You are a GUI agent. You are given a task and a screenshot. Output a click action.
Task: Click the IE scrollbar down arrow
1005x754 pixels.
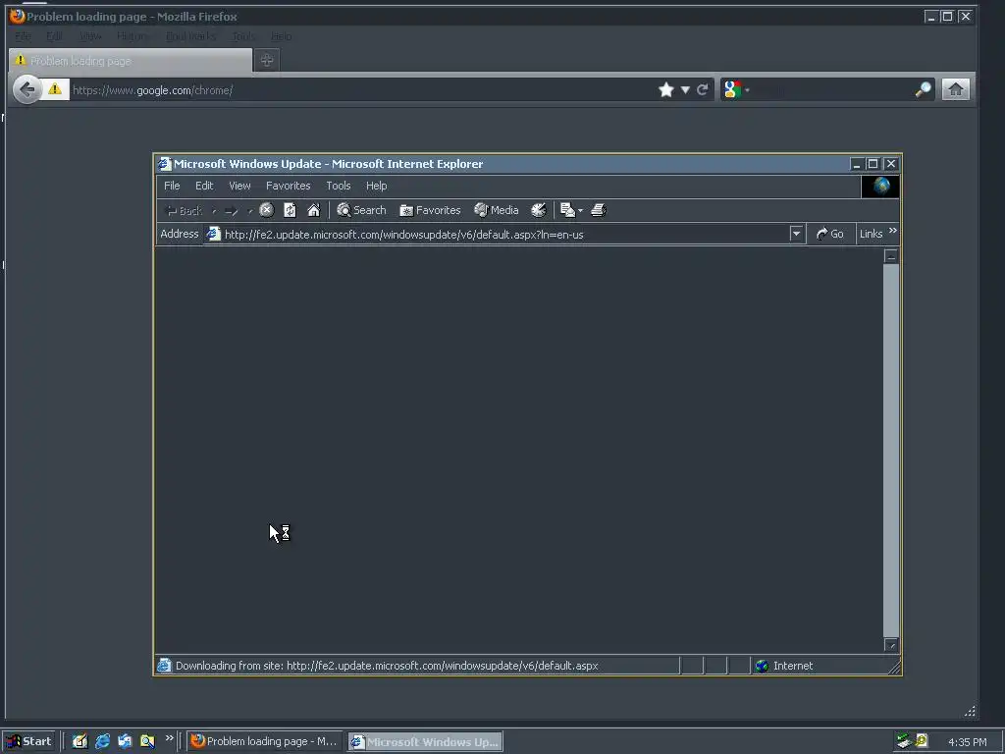pyautogui.click(x=891, y=645)
